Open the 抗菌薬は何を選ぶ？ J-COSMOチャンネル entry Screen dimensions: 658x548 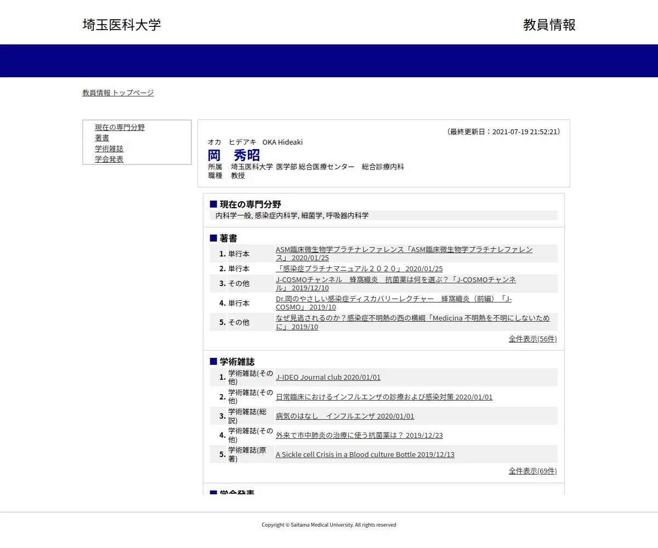[396, 283]
